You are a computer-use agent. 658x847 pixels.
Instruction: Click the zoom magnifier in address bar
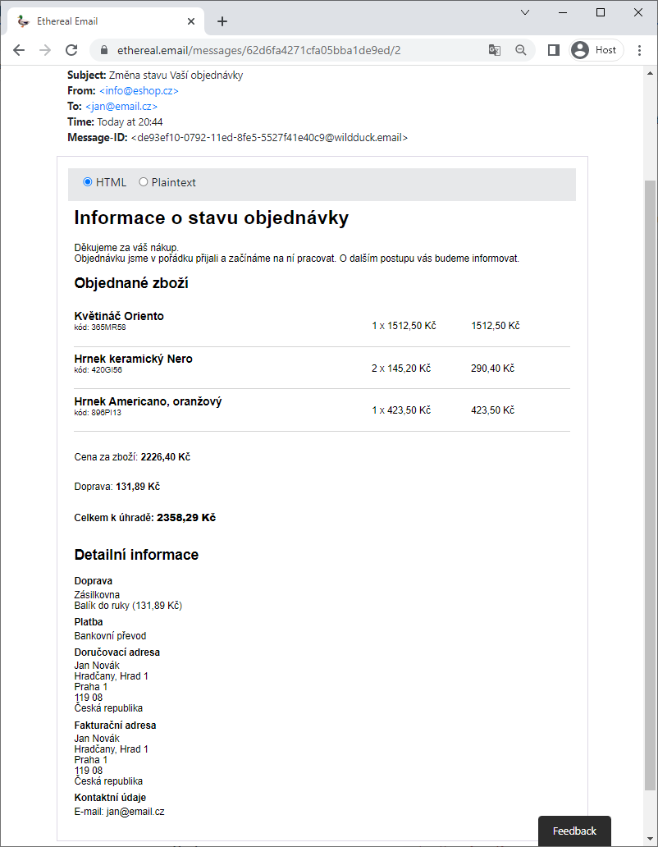tap(520, 50)
